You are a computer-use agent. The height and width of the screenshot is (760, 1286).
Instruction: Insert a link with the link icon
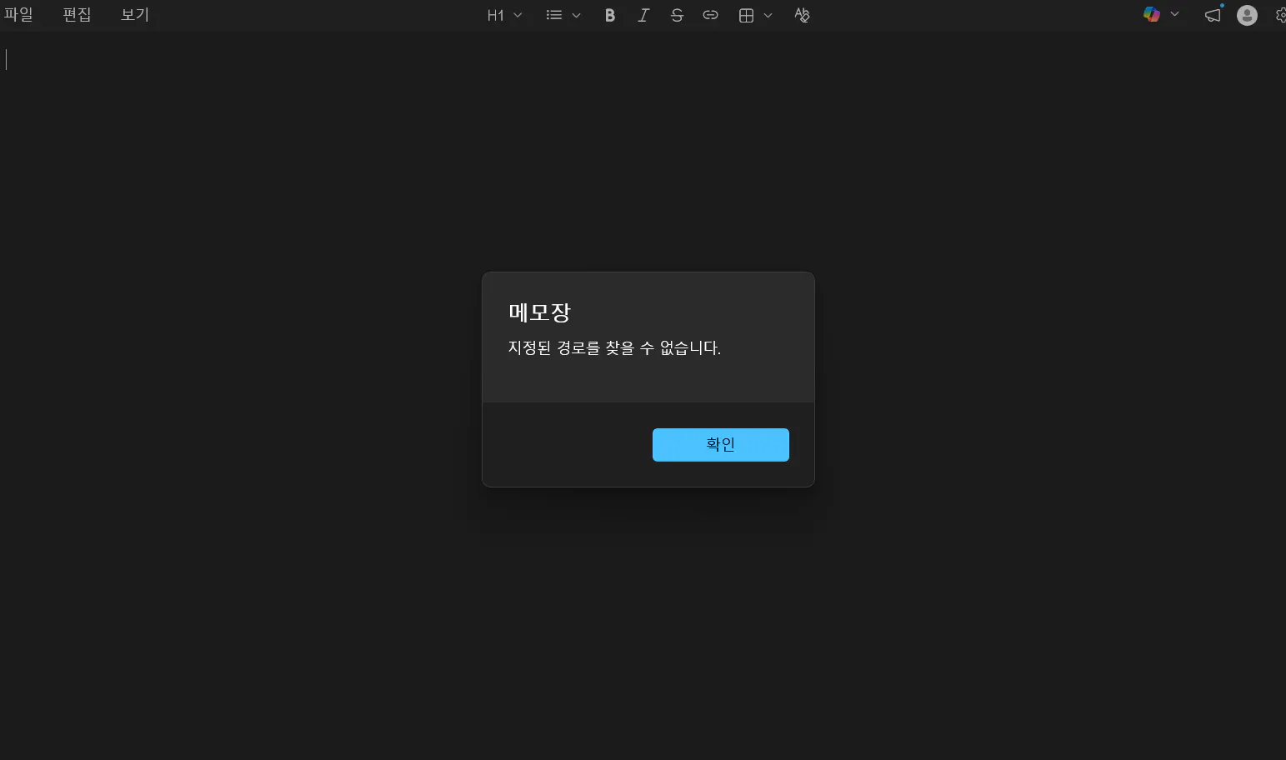pyautogui.click(x=710, y=15)
